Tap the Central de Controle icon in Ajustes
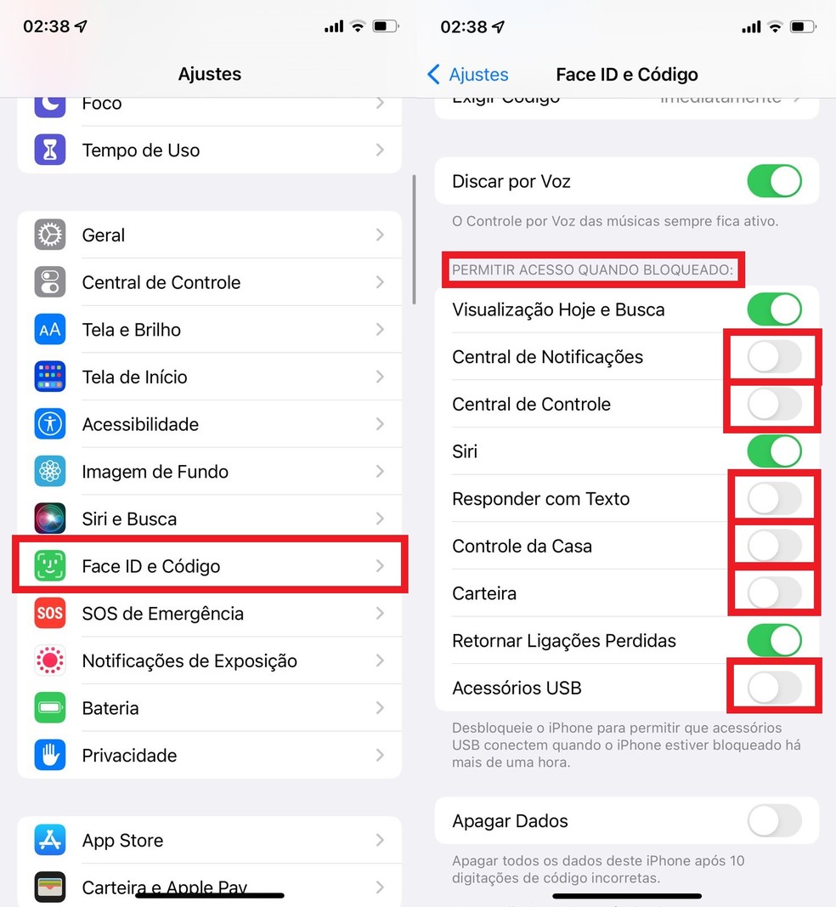This screenshot has height=907, width=836. tap(50, 282)
